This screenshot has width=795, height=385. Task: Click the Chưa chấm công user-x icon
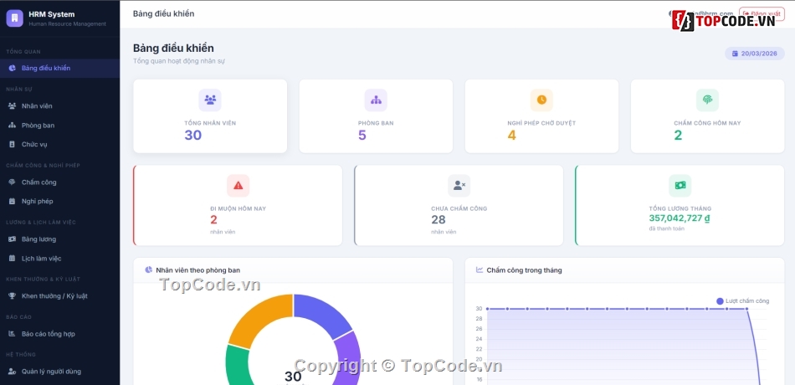click(459, 186)
